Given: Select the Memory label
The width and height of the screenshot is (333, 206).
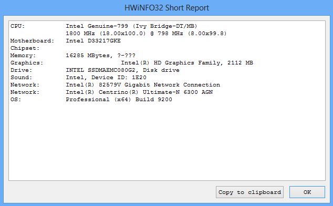Looking at the screenshot, I should click(23, 56).
